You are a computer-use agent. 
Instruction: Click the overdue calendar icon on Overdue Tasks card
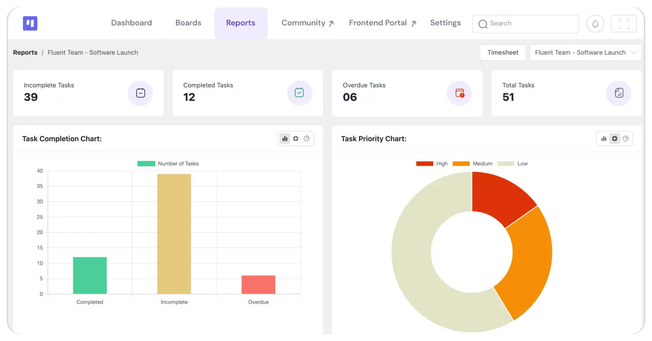point(459,93)
